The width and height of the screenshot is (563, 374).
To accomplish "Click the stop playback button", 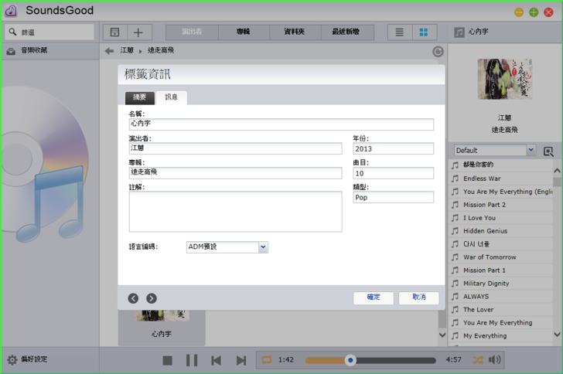I will click(x=167, y=360).
